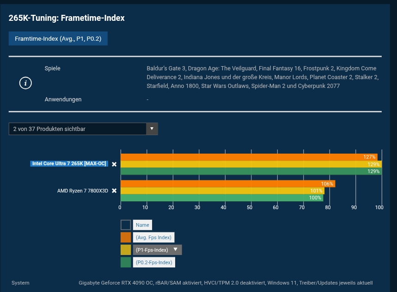Viewport: 397px width, 292px height.
Task: Click the info circle icon beside Spiele
Action: point(25,83)
